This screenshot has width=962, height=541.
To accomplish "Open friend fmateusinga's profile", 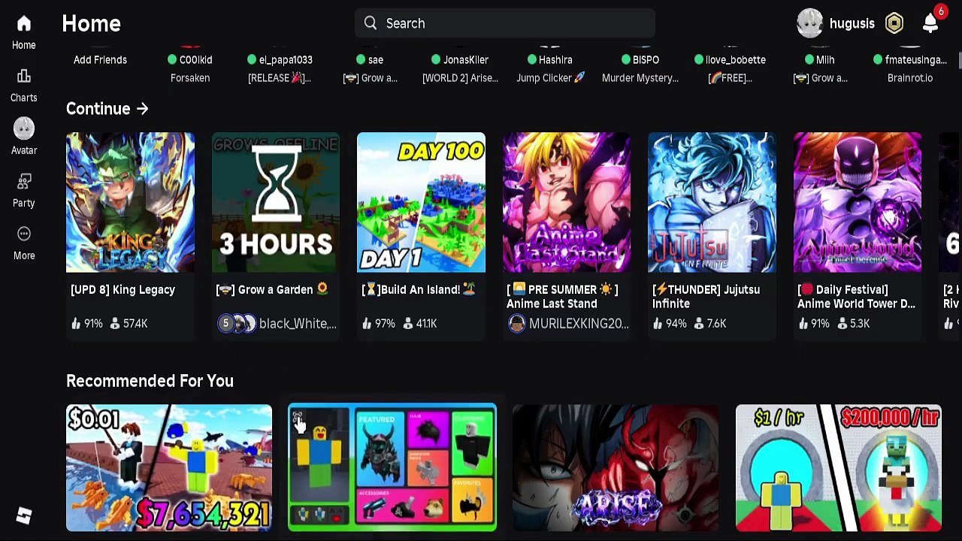I will click(x=910, y=59).
